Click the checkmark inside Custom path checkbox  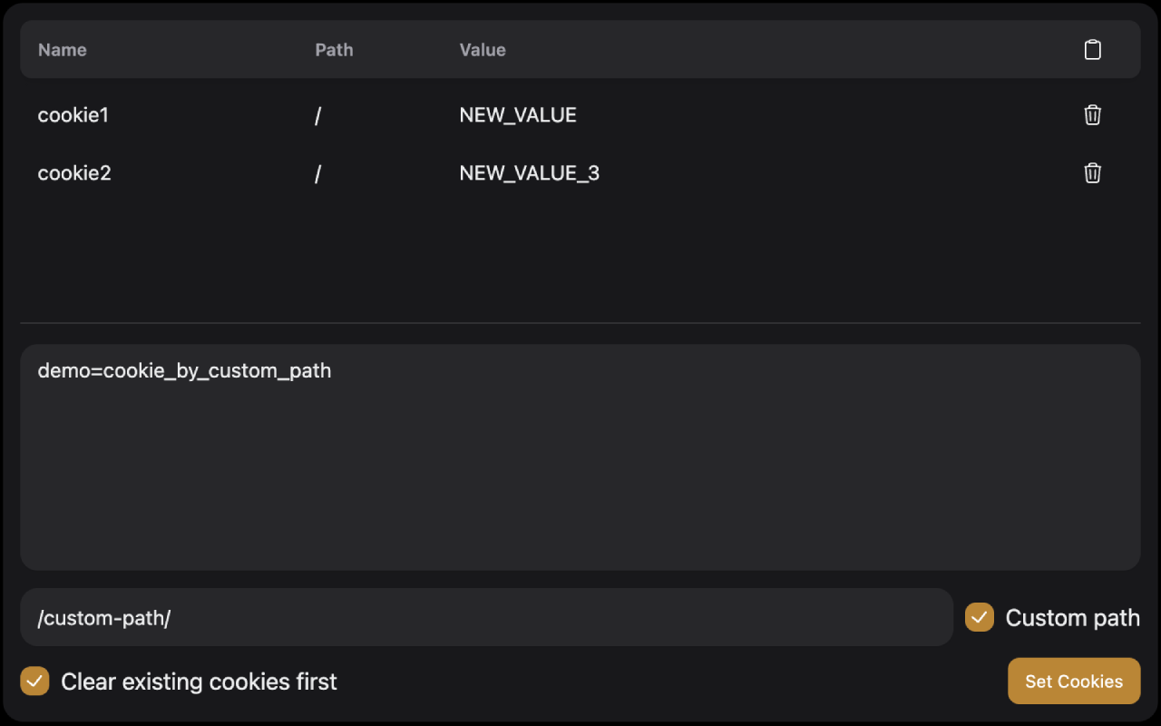tap(979, 617)
